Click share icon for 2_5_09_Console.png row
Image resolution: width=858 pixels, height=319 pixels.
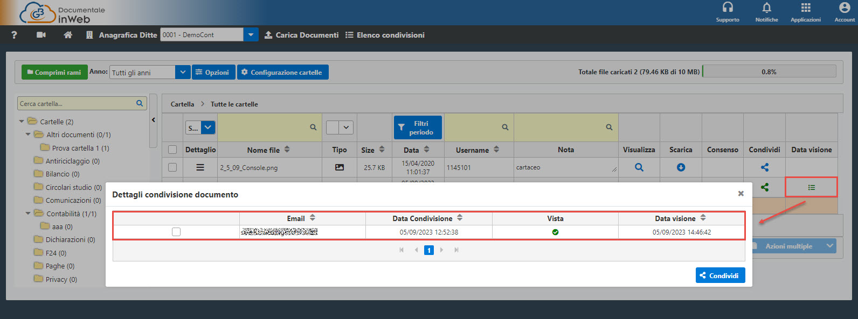[764, 167]
